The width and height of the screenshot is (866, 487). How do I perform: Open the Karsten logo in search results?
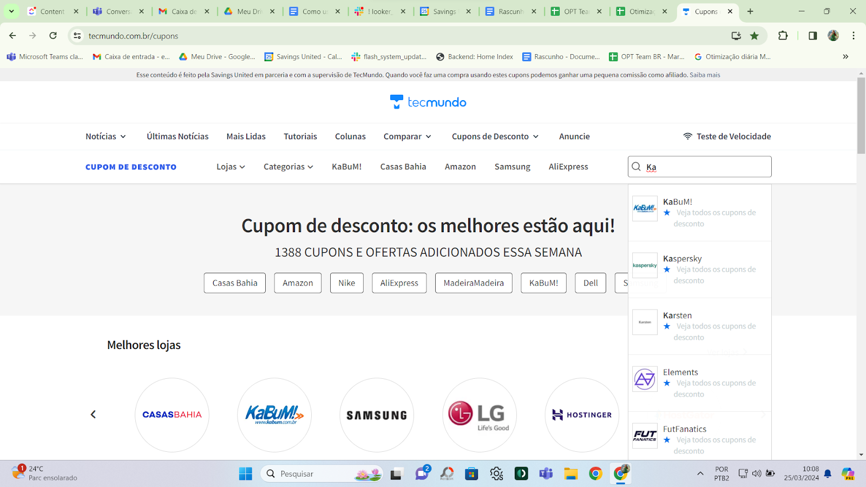tap(645, 322)
